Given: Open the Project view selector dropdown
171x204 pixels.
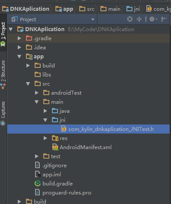Looking at the screenshot, I should click(93, 19).
